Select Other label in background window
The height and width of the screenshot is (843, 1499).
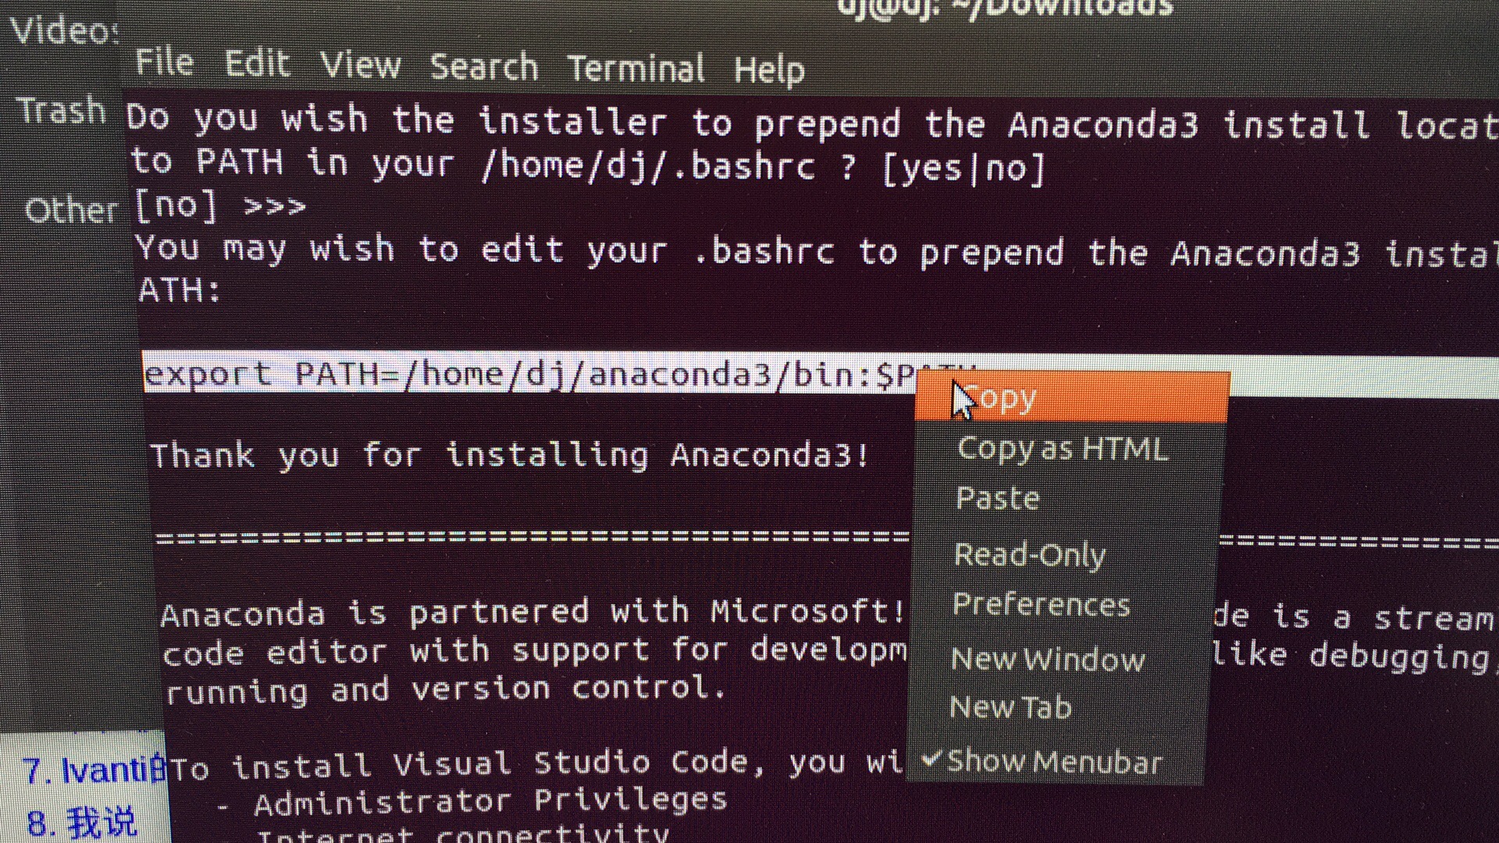click(x=71, y=211)
